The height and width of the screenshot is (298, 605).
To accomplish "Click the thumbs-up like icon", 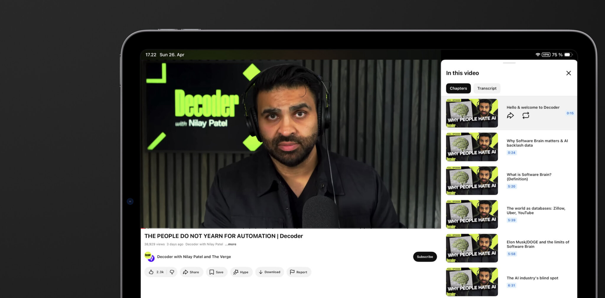I will coord(151,272).
